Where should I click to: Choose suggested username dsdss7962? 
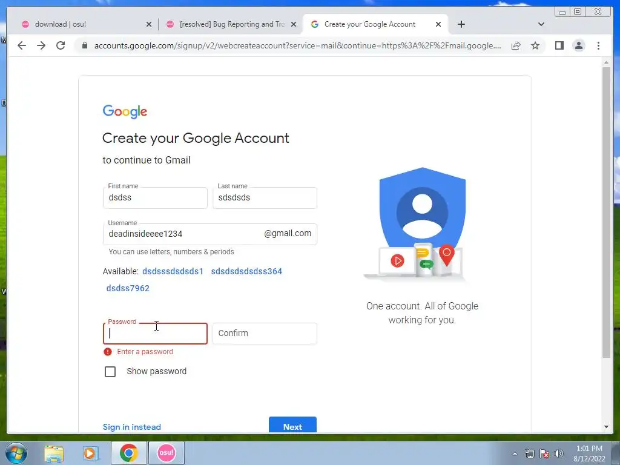pyautogui.click(x=128, y=288)
